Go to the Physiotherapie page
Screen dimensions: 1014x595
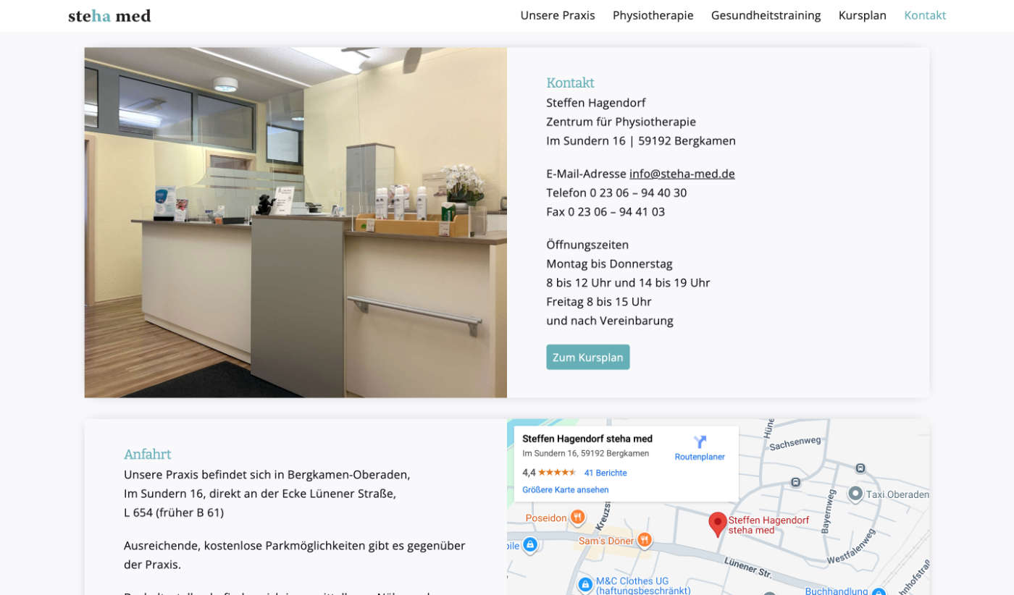tap(653, 15)
